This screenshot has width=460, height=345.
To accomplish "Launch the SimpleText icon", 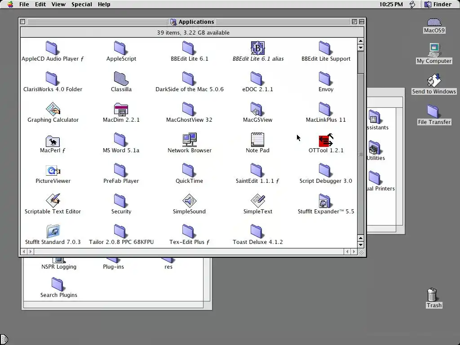I will [x=257, y=201].
